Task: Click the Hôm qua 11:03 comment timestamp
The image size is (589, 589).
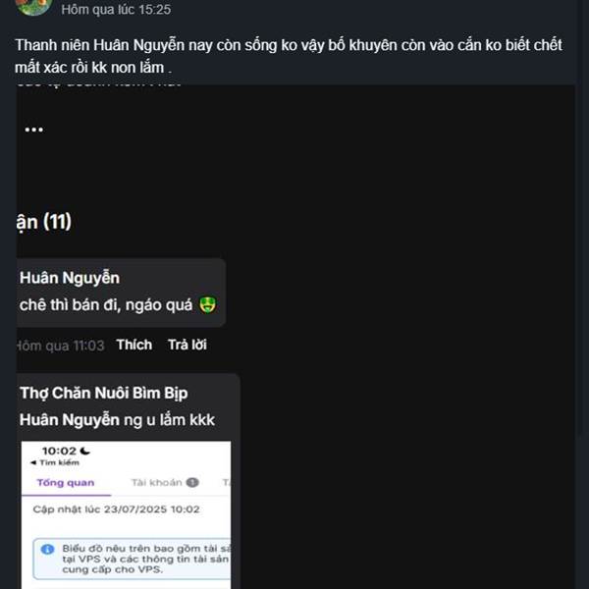Action: coord(61,346)
